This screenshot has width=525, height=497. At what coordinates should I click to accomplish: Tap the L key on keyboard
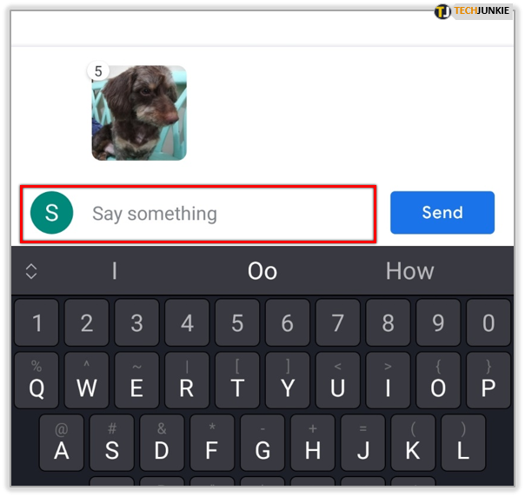[463, 442]
